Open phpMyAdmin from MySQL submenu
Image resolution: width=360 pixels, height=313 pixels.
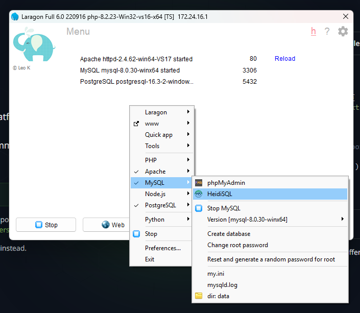[x=270, y=183]
